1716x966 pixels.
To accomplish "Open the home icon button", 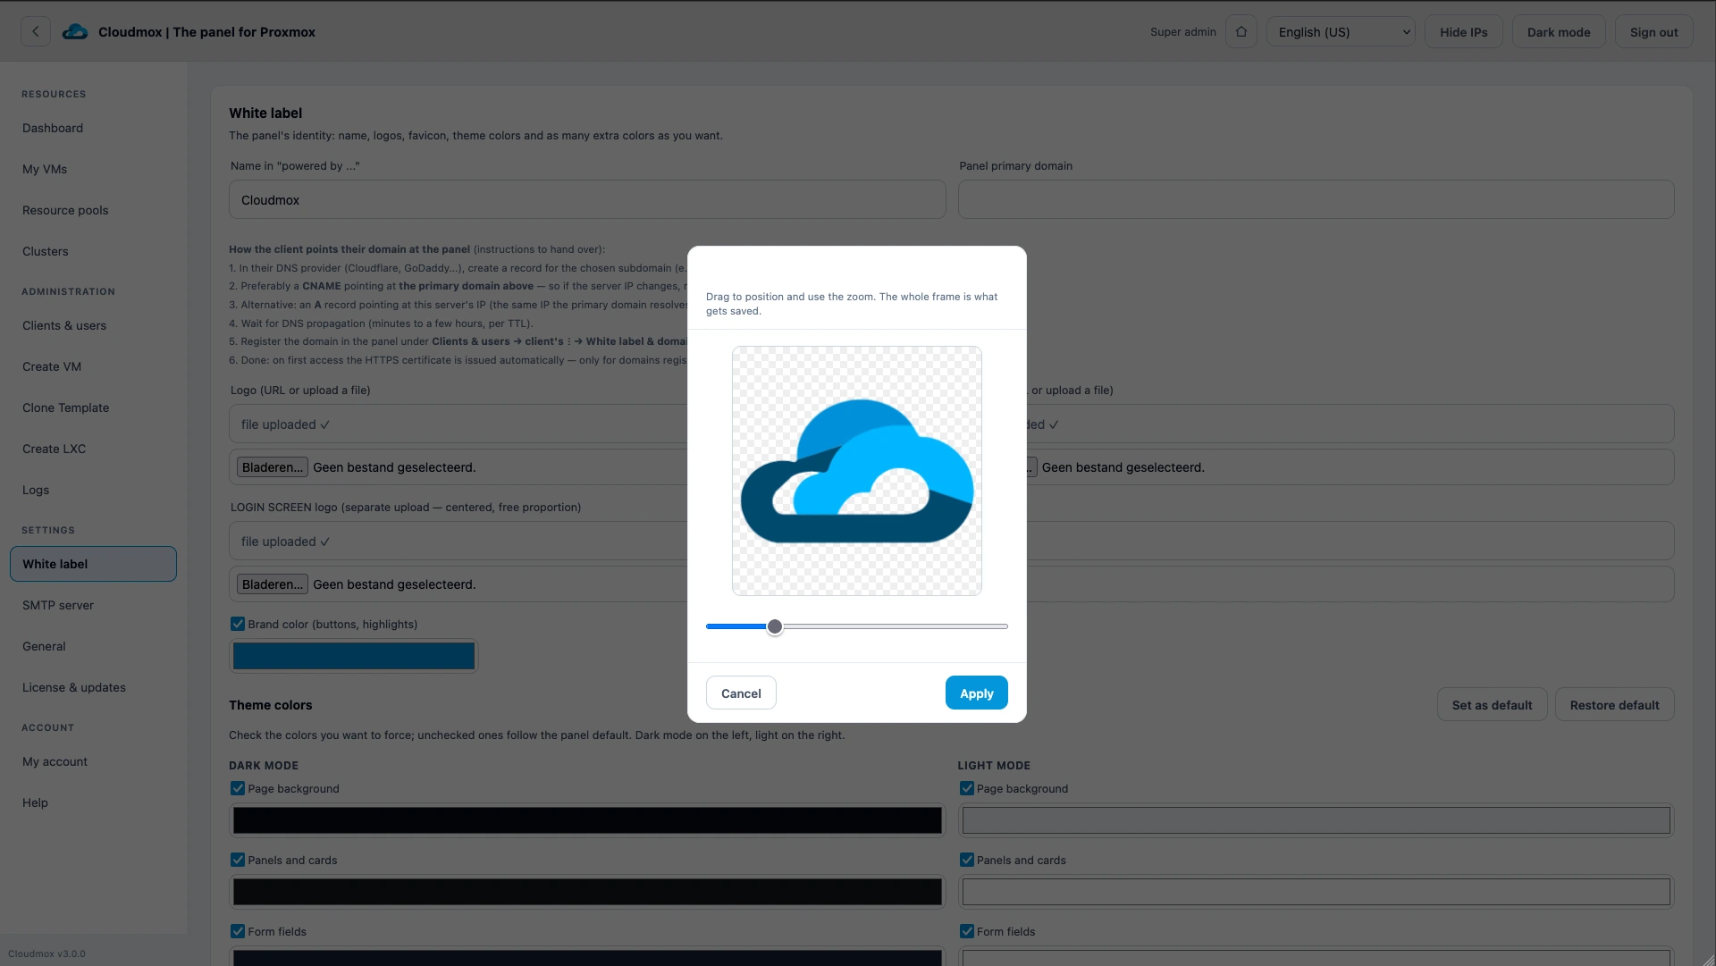I will (x=1241, y=31).
